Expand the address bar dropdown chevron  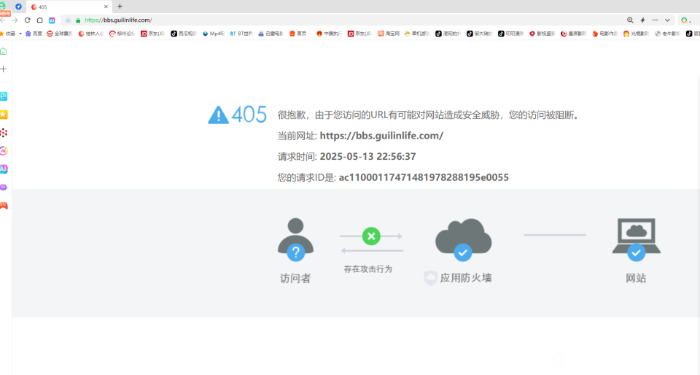coord(667,20)
